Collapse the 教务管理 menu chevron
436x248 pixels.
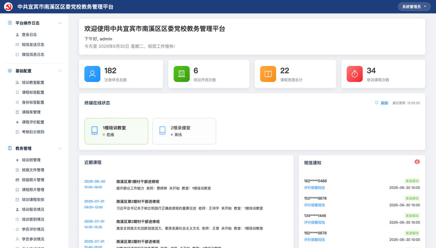pyautogui.click(x=59, y=148)
